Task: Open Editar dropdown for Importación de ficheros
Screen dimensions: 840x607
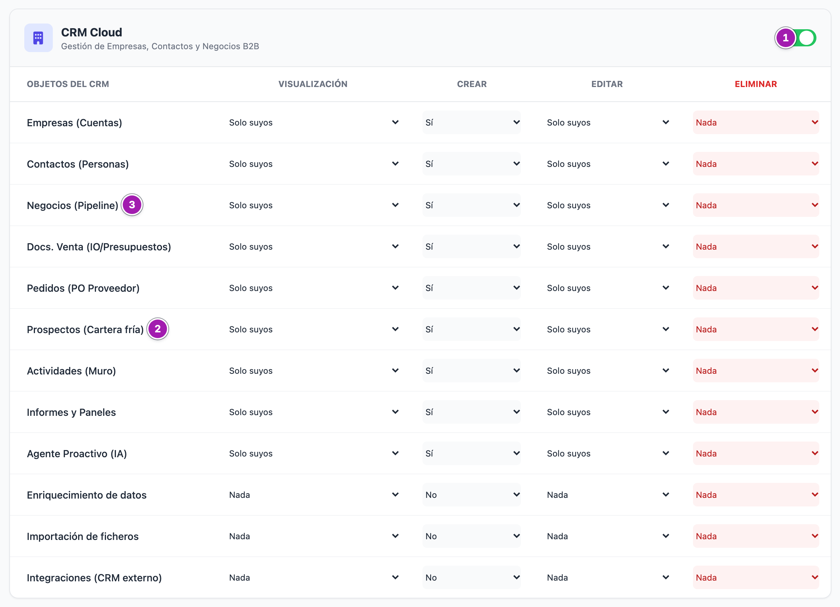Action: tap(607, 536)
